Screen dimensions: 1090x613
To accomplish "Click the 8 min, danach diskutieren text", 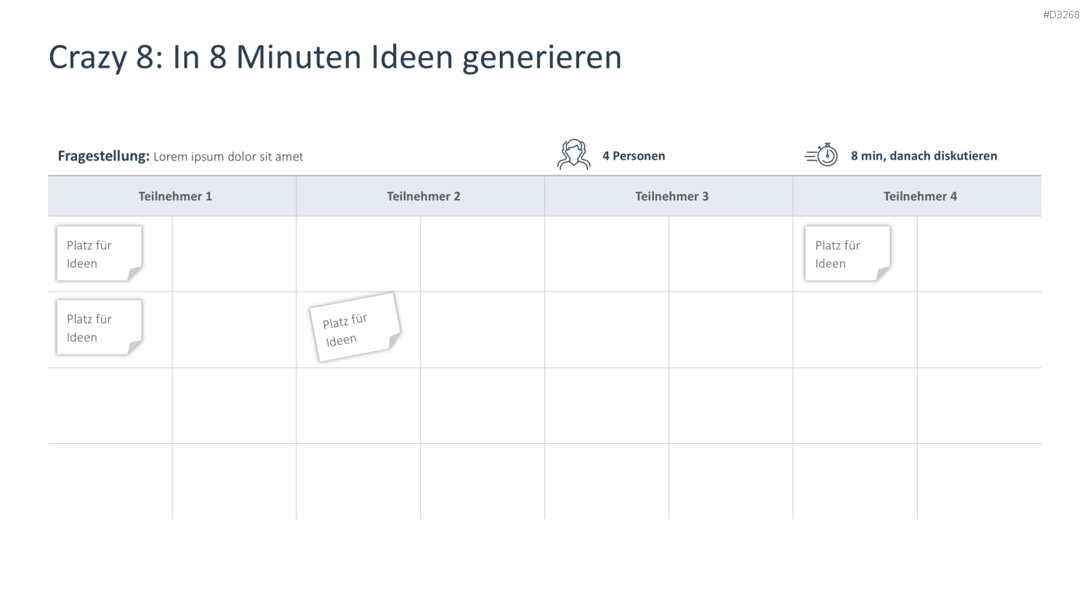I will 924,155.
